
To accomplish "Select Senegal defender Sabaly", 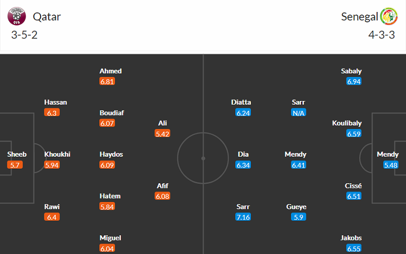I will pos(351,71).
